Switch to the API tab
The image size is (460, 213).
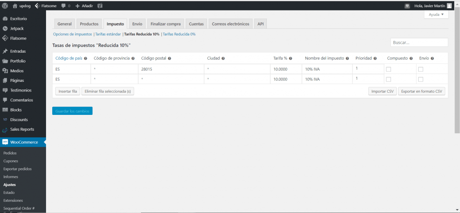[x=261, y=24]
